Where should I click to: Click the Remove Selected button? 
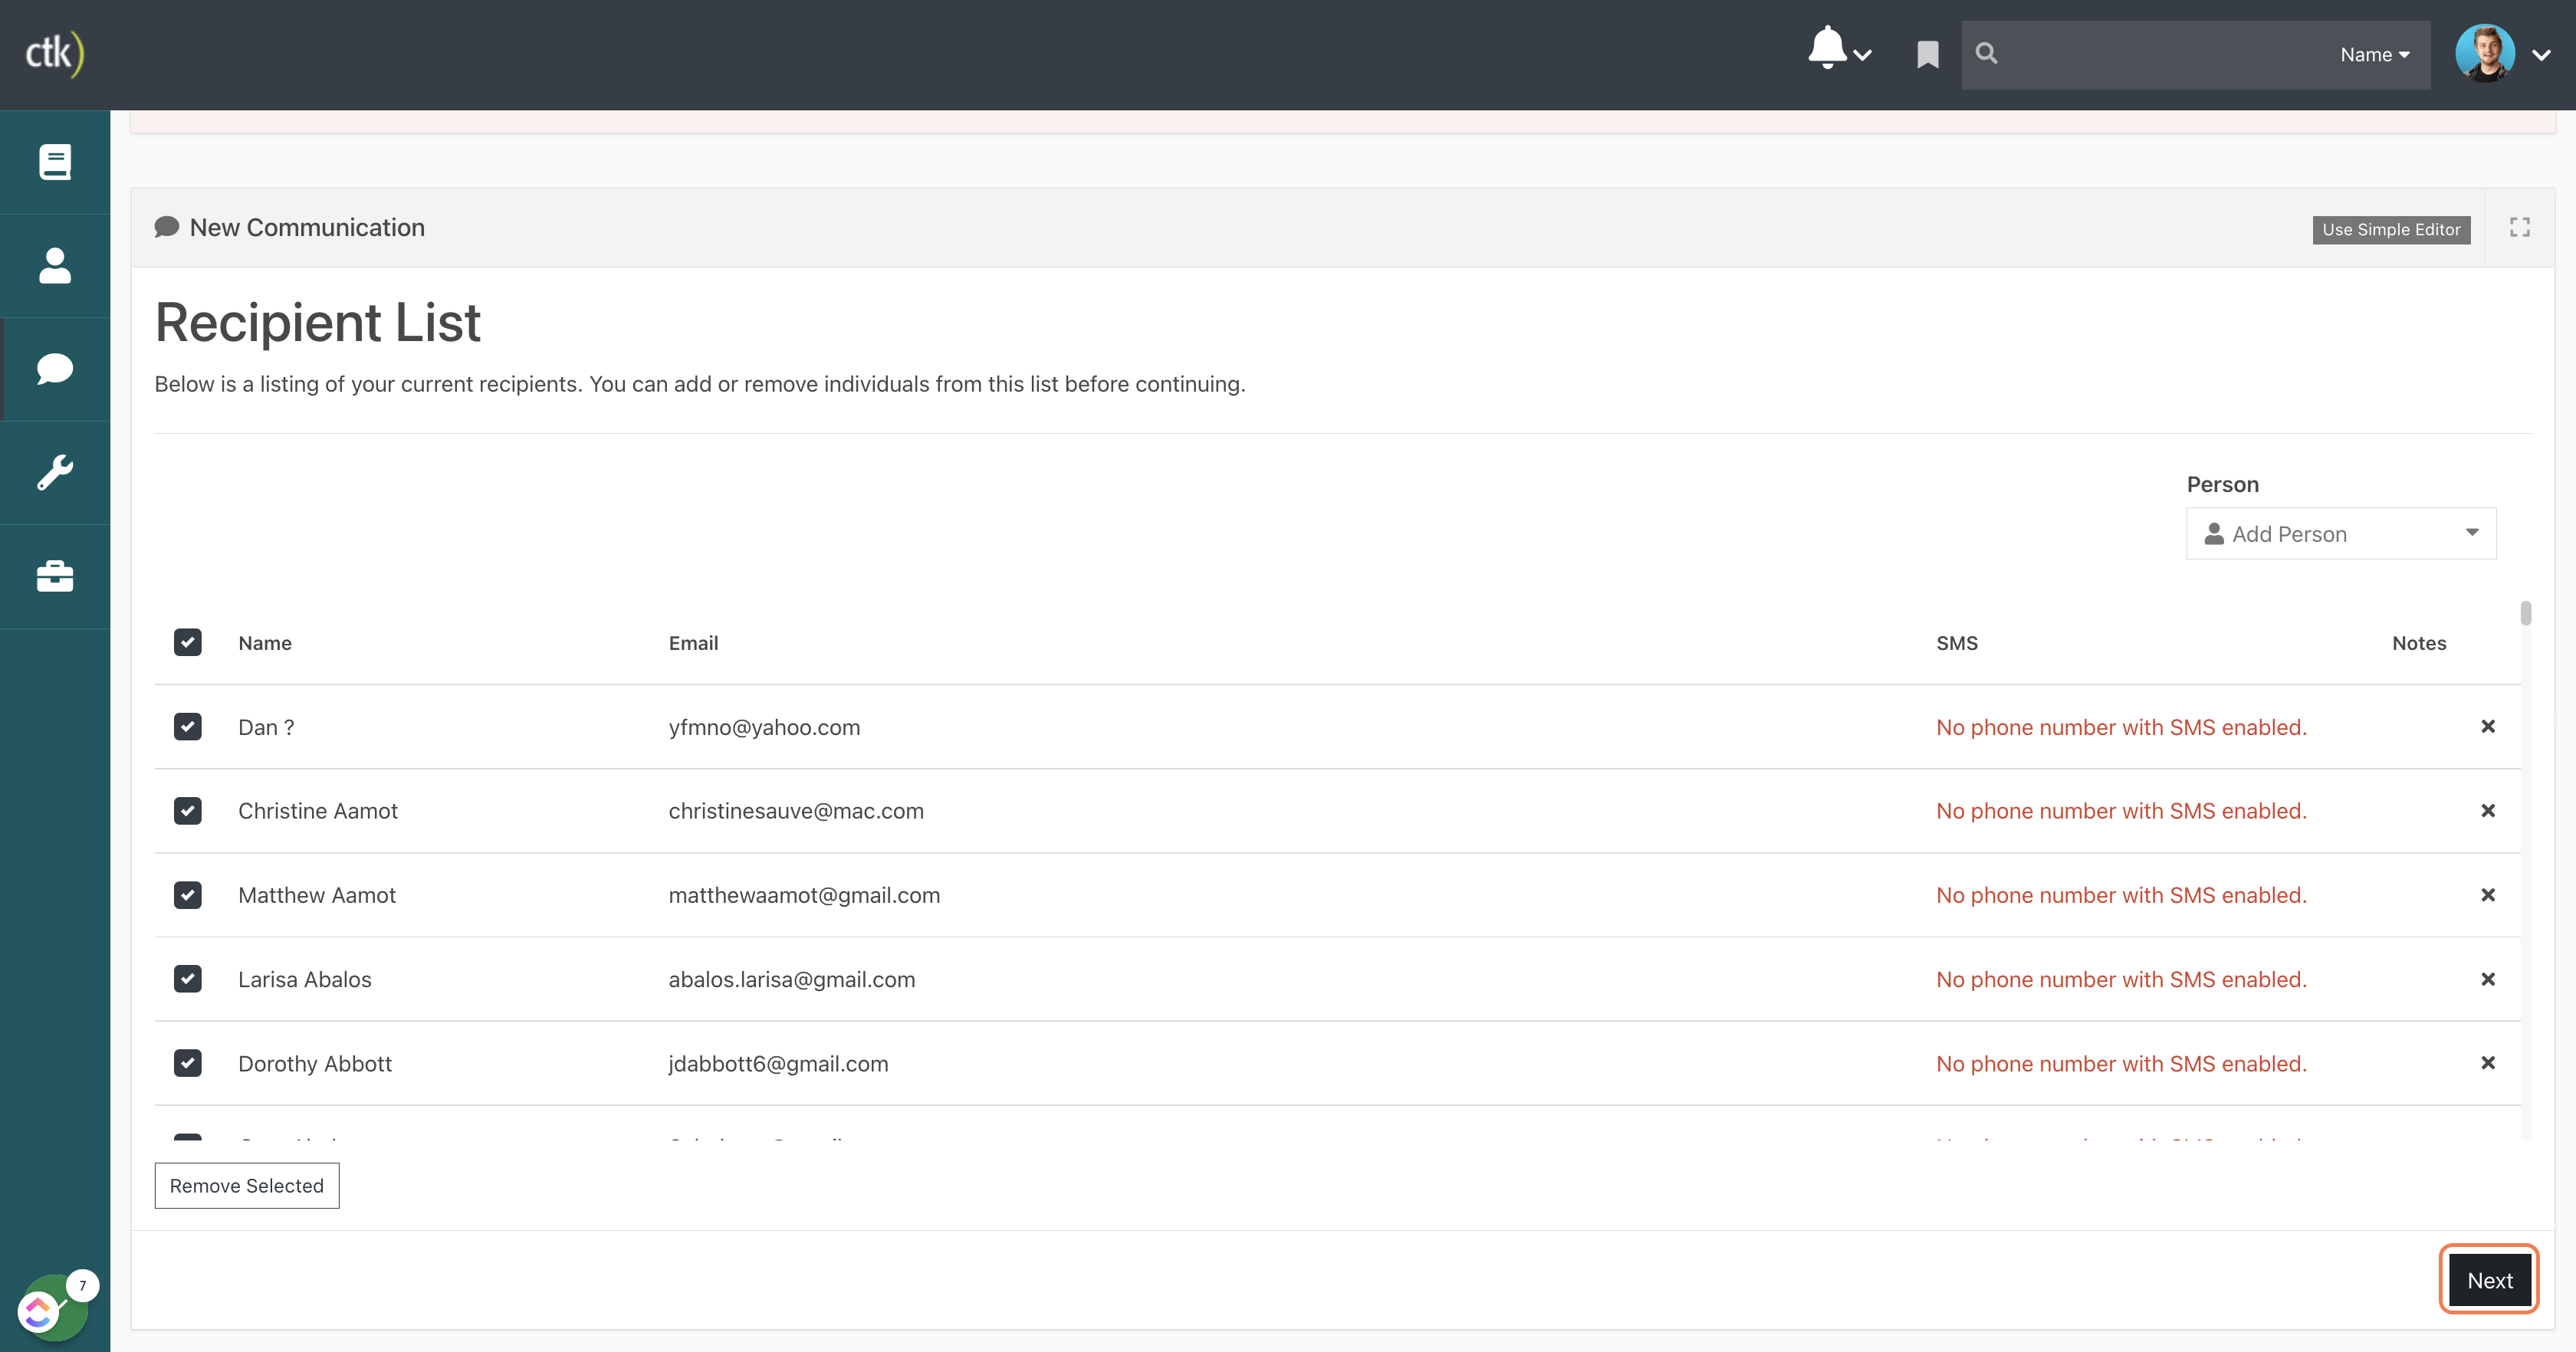point(246,1185)
